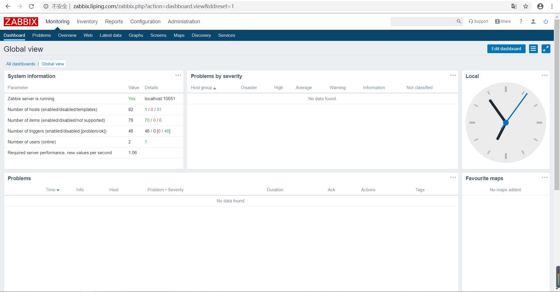Open the Monitoring main menu
Image resolution: width=560 pixels, height=292 pixels.
[x=57, y=22]
